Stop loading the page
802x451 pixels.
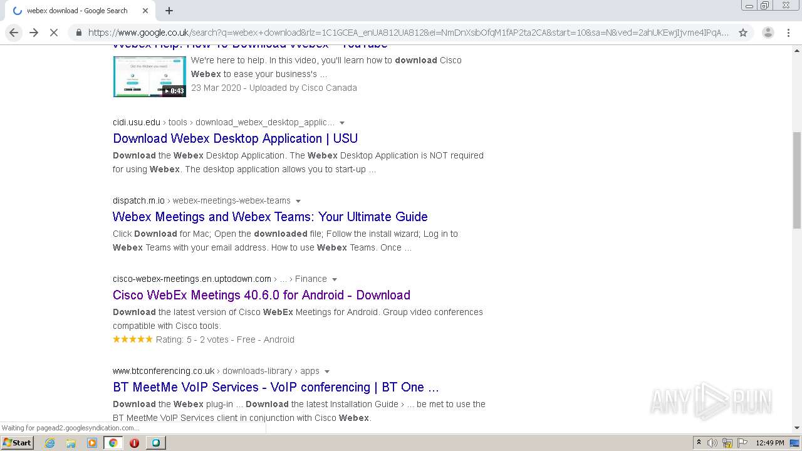tap(54, 33)
